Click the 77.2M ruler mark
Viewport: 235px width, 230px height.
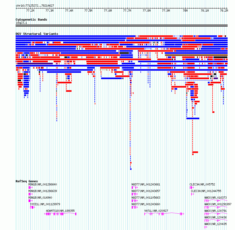pyautogui.click(x=30, y=11)
